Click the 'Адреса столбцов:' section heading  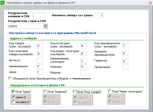pos(23,38)
